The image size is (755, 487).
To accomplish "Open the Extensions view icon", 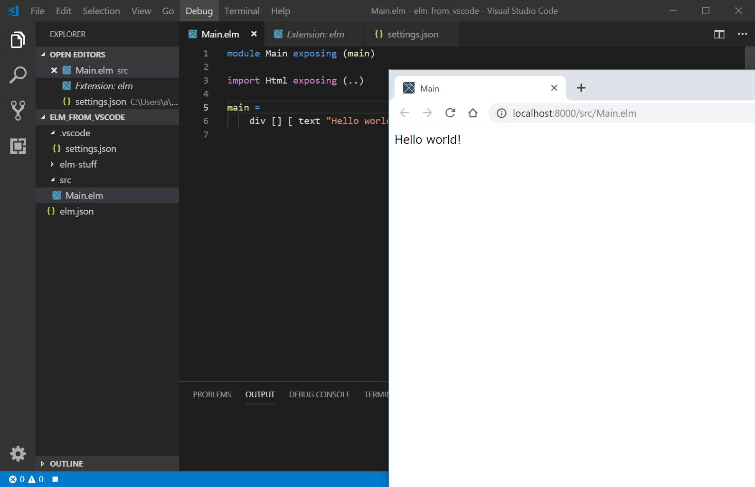I will pos(18,146).
